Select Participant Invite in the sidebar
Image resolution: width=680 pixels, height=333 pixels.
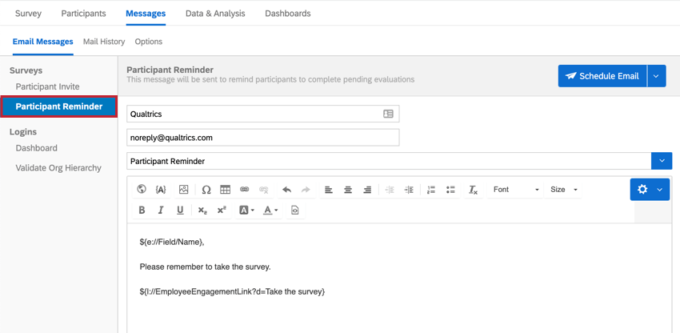point(48,86)
